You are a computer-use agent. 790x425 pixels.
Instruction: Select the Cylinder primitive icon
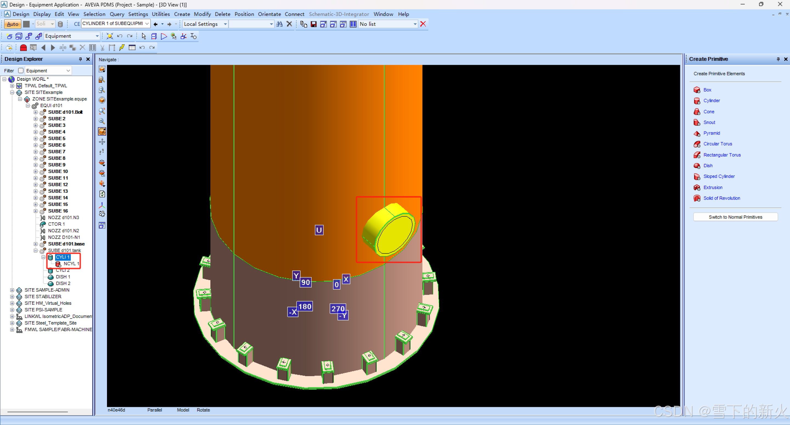697,101
